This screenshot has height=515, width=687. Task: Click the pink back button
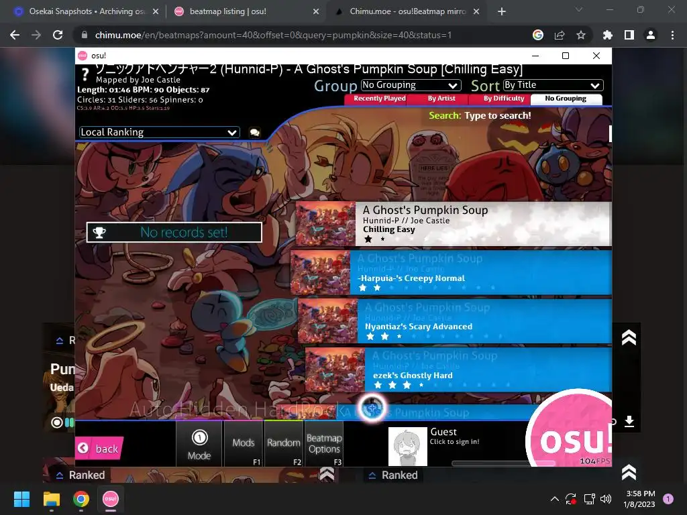coord(99,449)
